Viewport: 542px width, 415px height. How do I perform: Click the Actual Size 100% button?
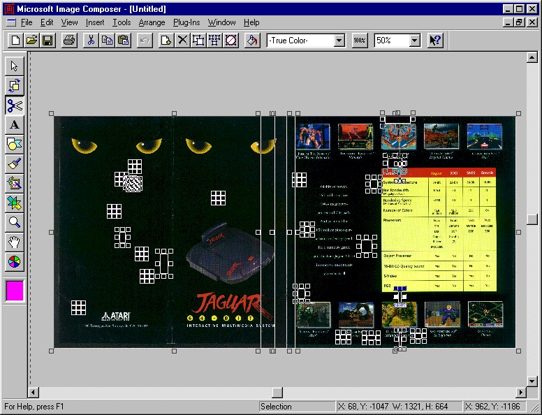point(359,41)
